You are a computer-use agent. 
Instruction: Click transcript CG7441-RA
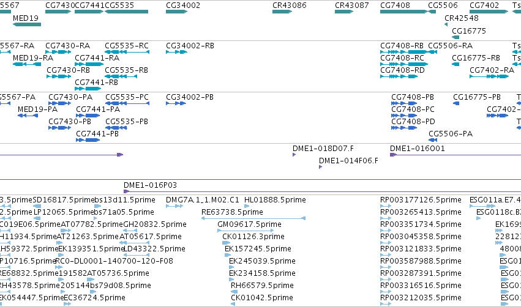tap(89, 64)
